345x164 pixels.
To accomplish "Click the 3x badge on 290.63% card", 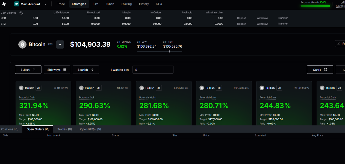I will [x=99, y=88].
